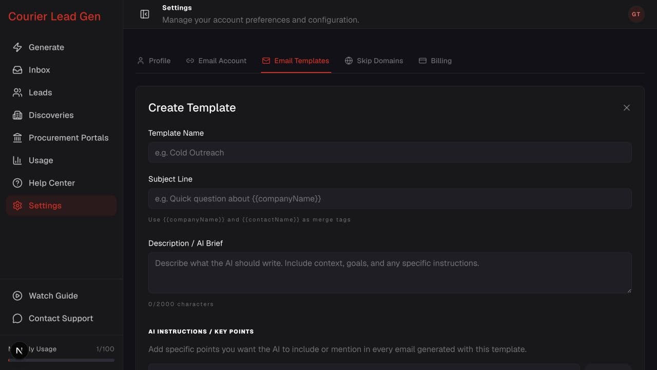Open the Leads page
This screenshot has height=370, width=657.
[x=61, y=92]
